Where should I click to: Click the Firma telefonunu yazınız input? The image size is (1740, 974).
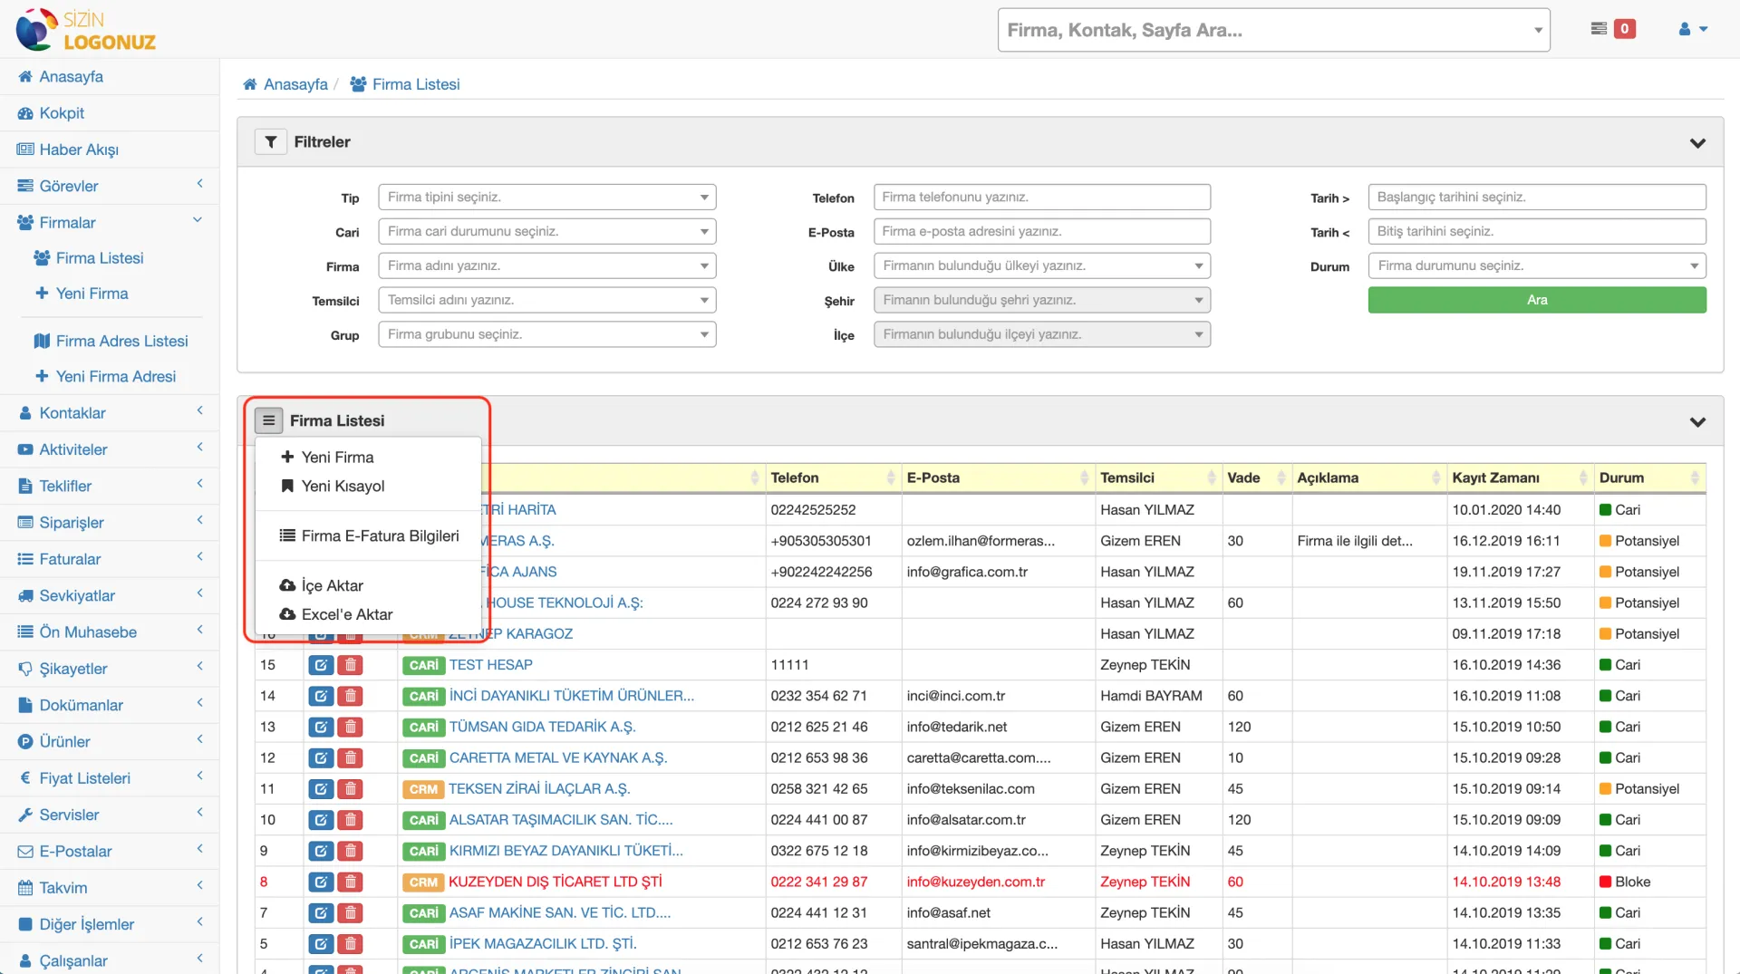point(1042,198)
